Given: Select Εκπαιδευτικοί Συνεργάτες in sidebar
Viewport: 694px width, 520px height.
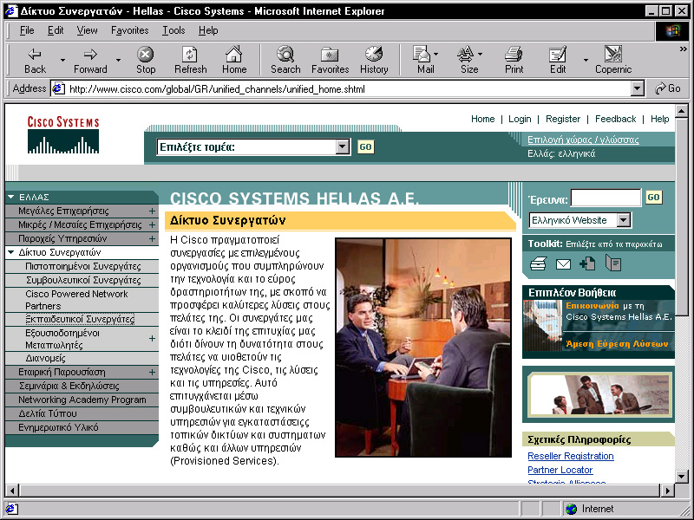Looking at the screenshot, I should 80,319.
